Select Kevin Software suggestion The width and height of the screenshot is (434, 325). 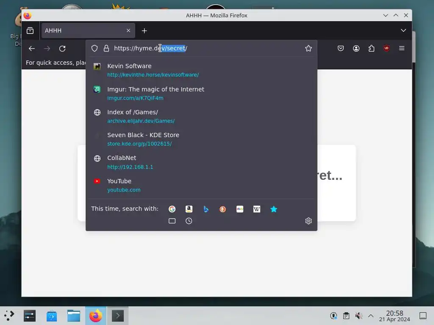coord(201,70)
